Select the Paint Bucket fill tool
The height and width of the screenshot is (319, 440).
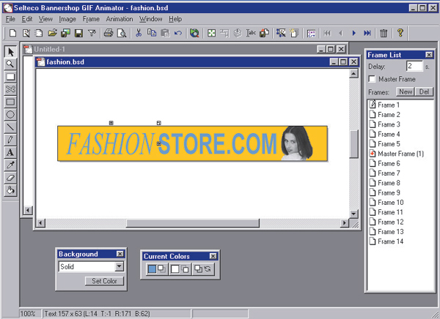coord(10,190)
